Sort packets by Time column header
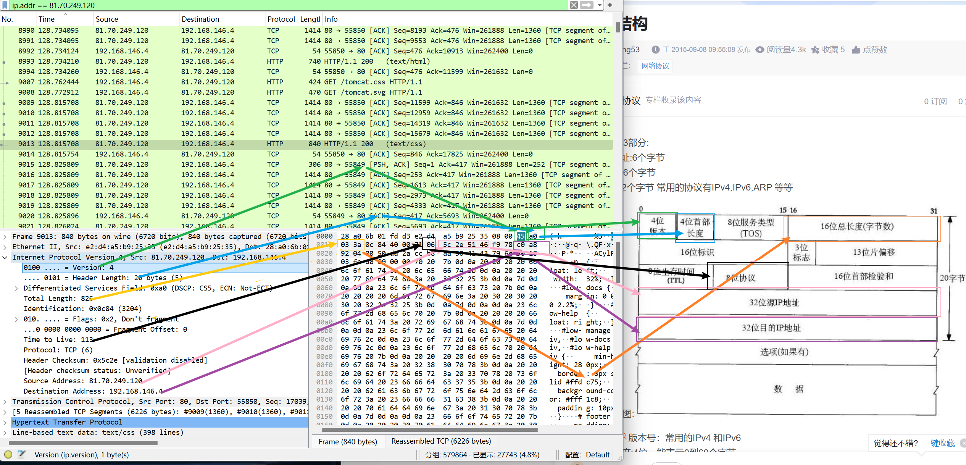Screen dimensions: 966x465 click(x=65, y=19)
